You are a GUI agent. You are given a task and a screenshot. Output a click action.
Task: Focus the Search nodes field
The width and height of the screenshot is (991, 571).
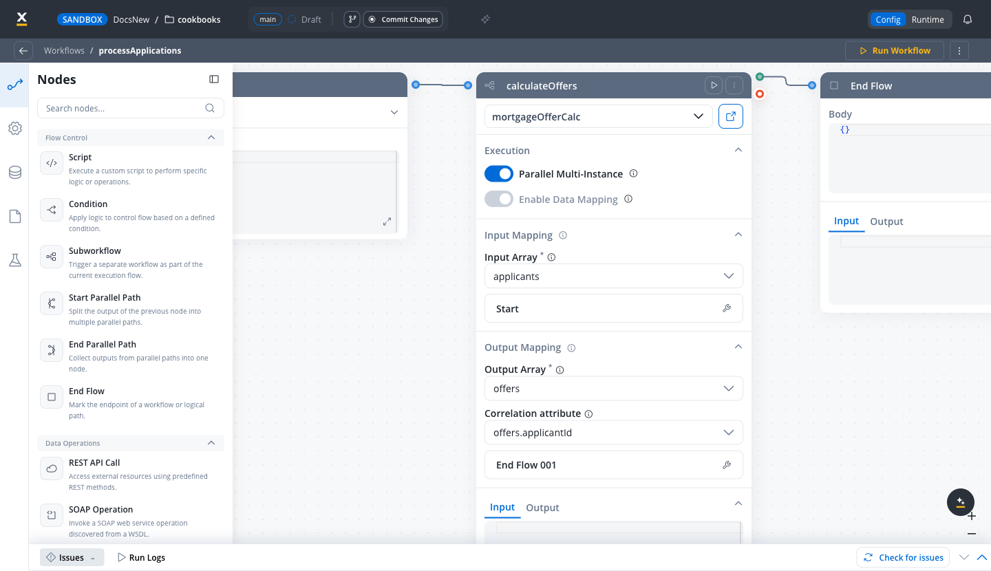point(131,108)
